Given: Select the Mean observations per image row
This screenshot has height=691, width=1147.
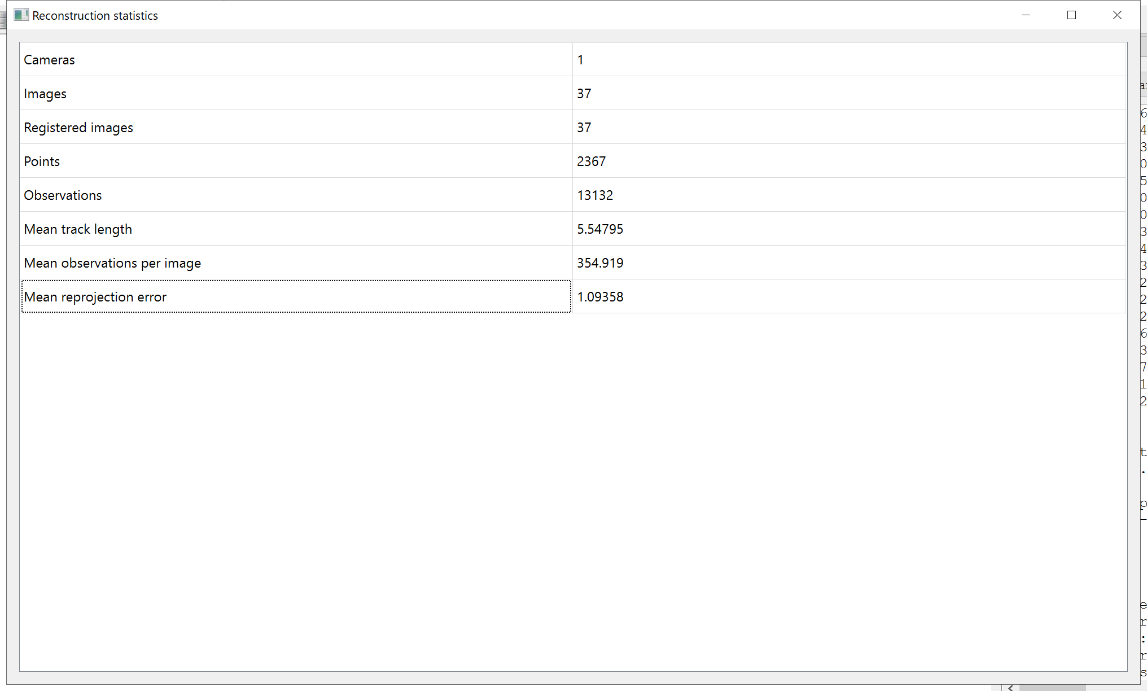Looking at the screenshot, I should pos(226,263).
